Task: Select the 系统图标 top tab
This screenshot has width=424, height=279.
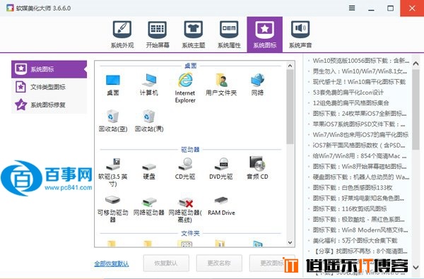Action: pyautogui.click(x=265, y=35)
